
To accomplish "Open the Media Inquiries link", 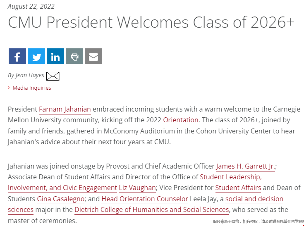I will tap(32, 88).
